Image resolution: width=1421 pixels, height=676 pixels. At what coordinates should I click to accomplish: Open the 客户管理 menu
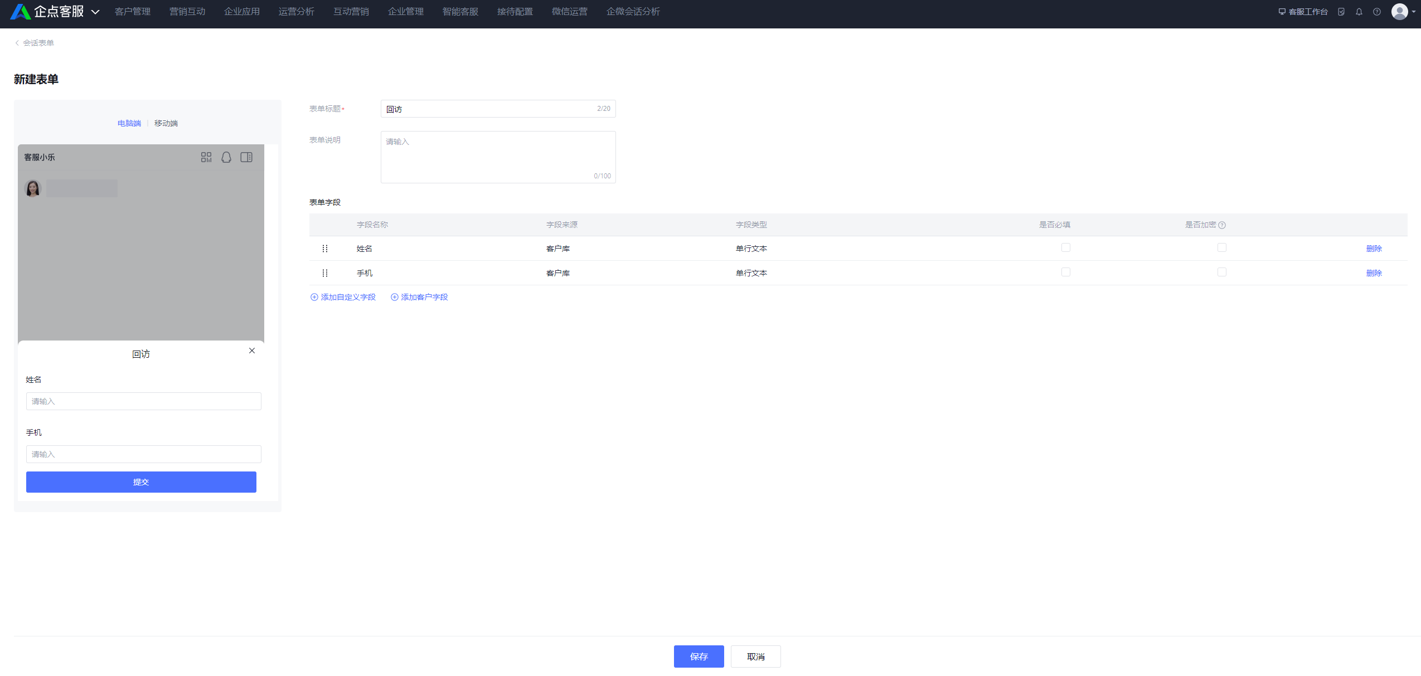pos(133,12)
